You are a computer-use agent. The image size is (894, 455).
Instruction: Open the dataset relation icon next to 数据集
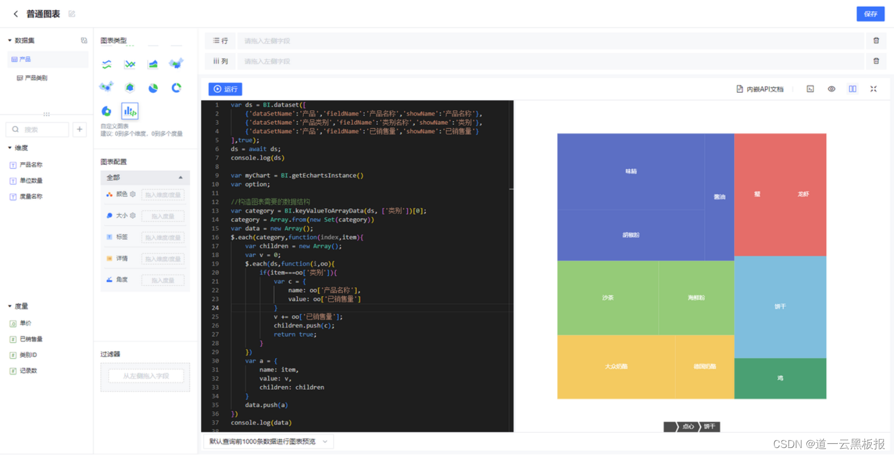[84, 40]
